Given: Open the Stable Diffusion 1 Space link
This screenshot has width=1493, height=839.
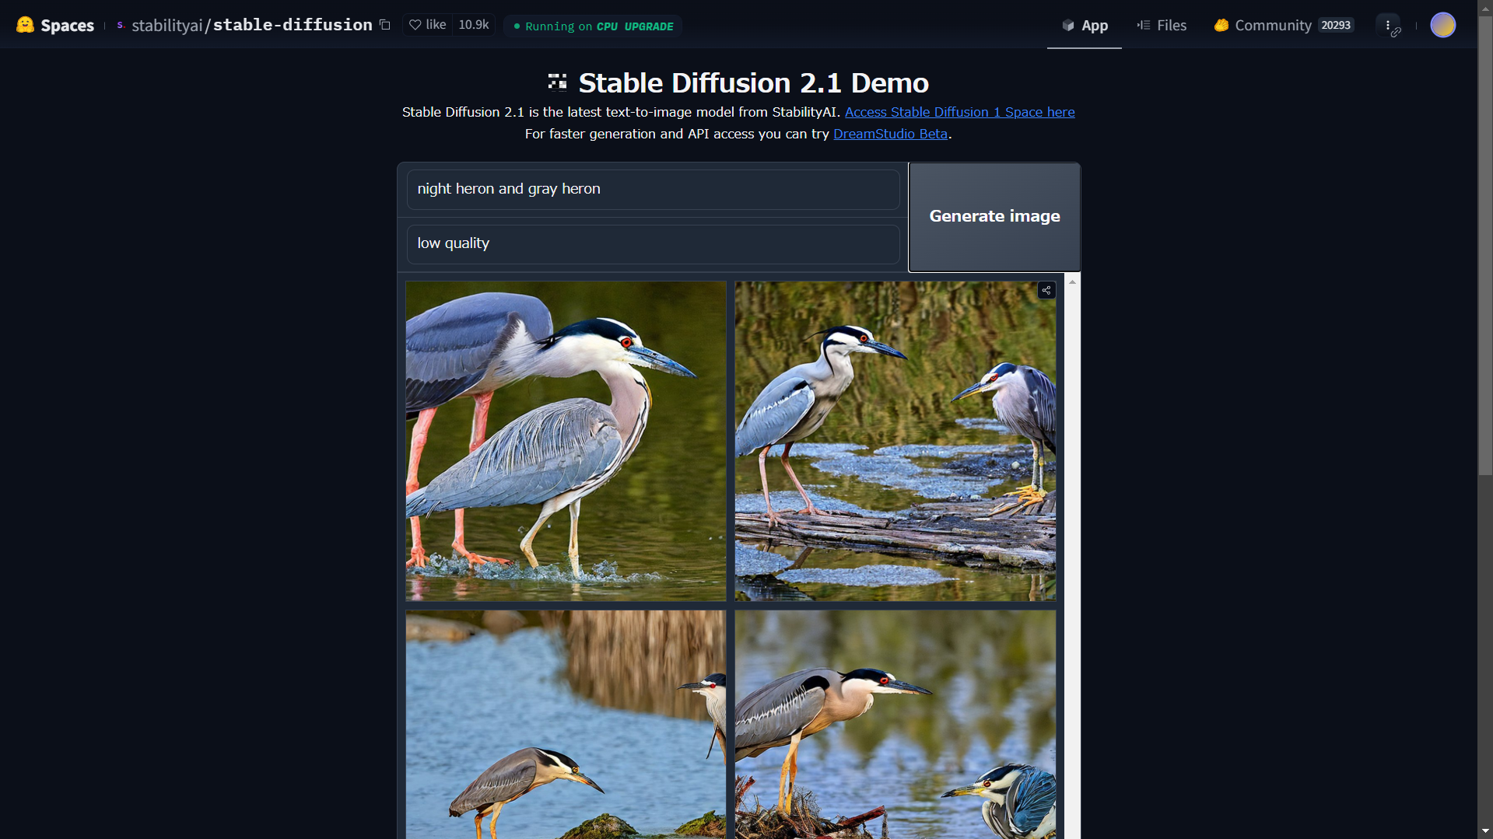Looking at the screenshot, I should (959, 112).
